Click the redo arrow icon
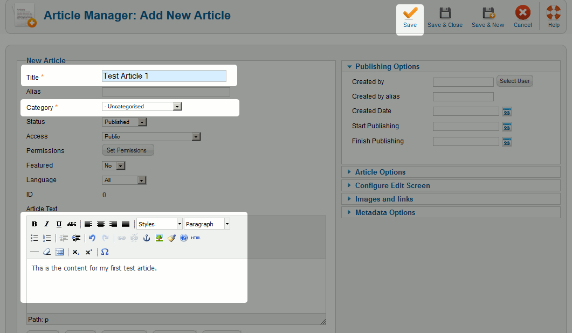The image size is (572, 333). coord(106,238)
